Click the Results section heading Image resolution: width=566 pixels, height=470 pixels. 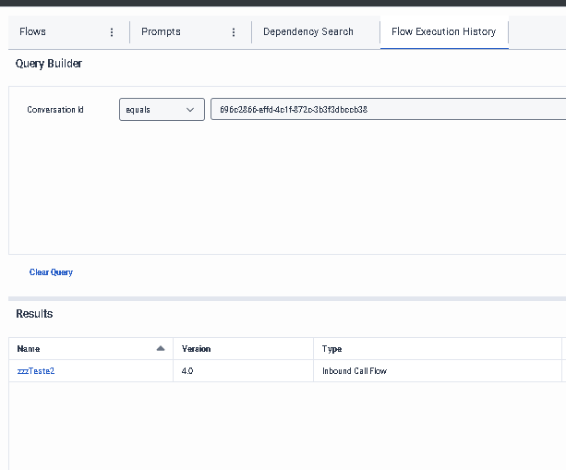(34, 314)
